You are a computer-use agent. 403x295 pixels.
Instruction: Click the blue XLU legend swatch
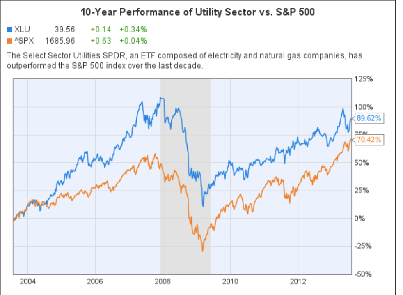coord(10,29)
